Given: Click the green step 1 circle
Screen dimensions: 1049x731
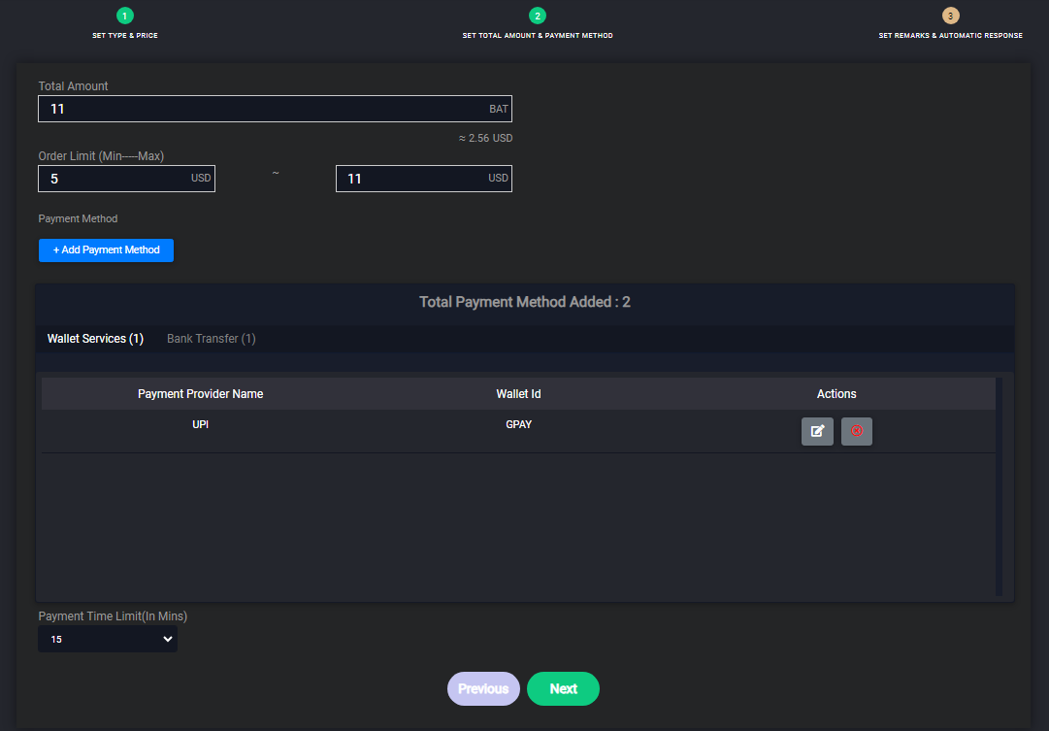Looking at the screenshot, I should pyautogui.click(x=124, y=16).
